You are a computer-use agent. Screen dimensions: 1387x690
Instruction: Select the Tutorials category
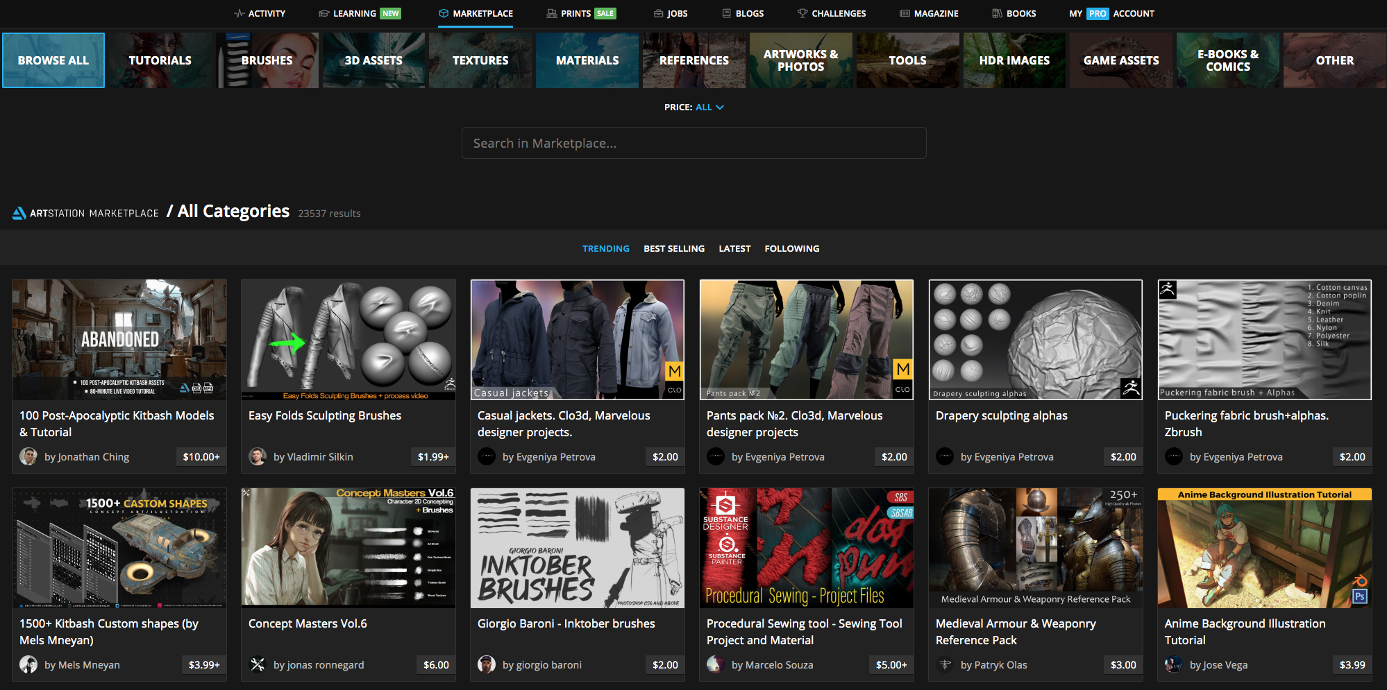point(160,60)
